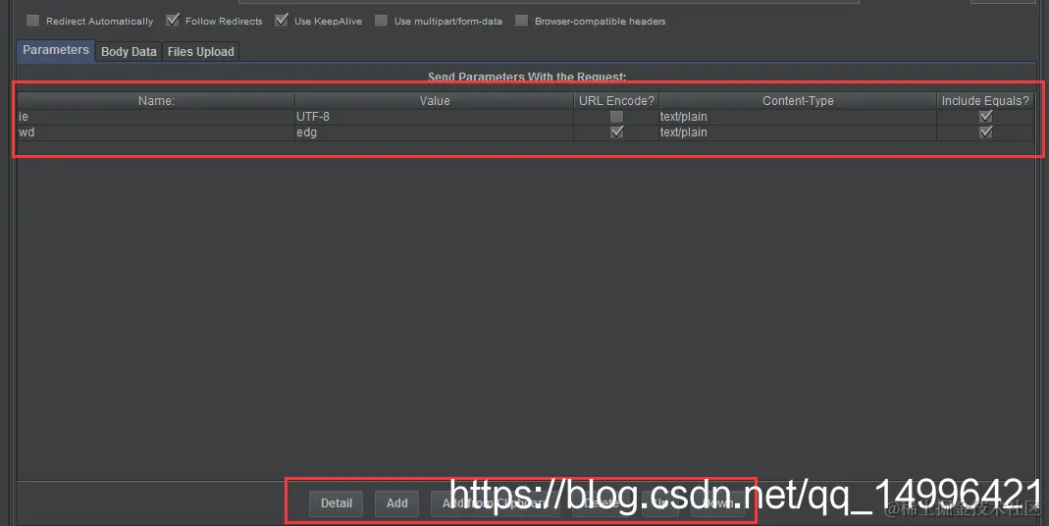Enable Use multipart/form-data checkbox
This screenshot has width=1049, height=526.
[382, 21]
